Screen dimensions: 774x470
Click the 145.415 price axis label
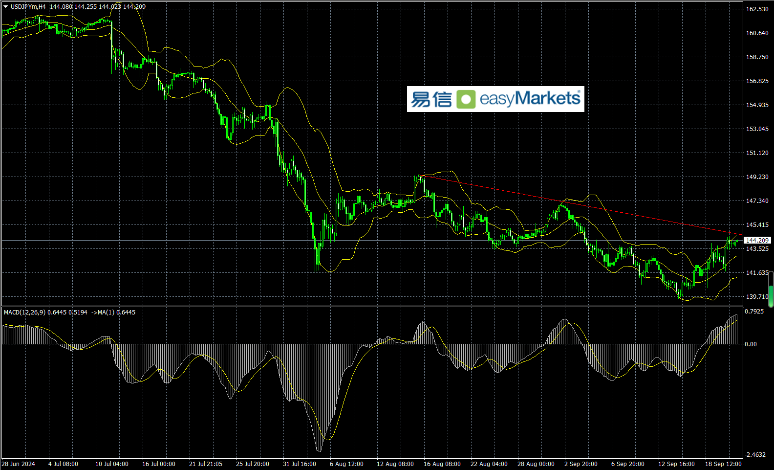757,224
